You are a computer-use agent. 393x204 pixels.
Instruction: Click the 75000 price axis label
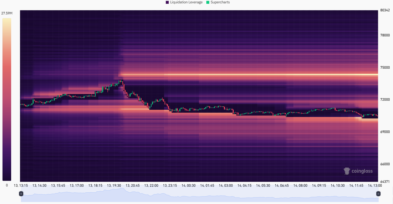pos(385,68)
